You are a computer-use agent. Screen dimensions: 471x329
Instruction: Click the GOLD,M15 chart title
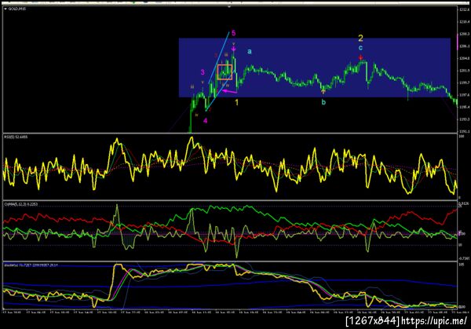[16, 9]
